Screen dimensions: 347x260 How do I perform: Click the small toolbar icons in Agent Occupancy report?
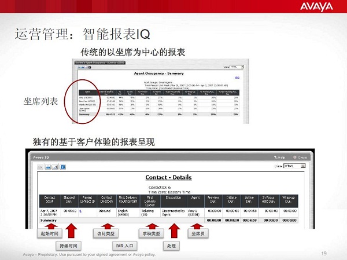tap(84, 67)
